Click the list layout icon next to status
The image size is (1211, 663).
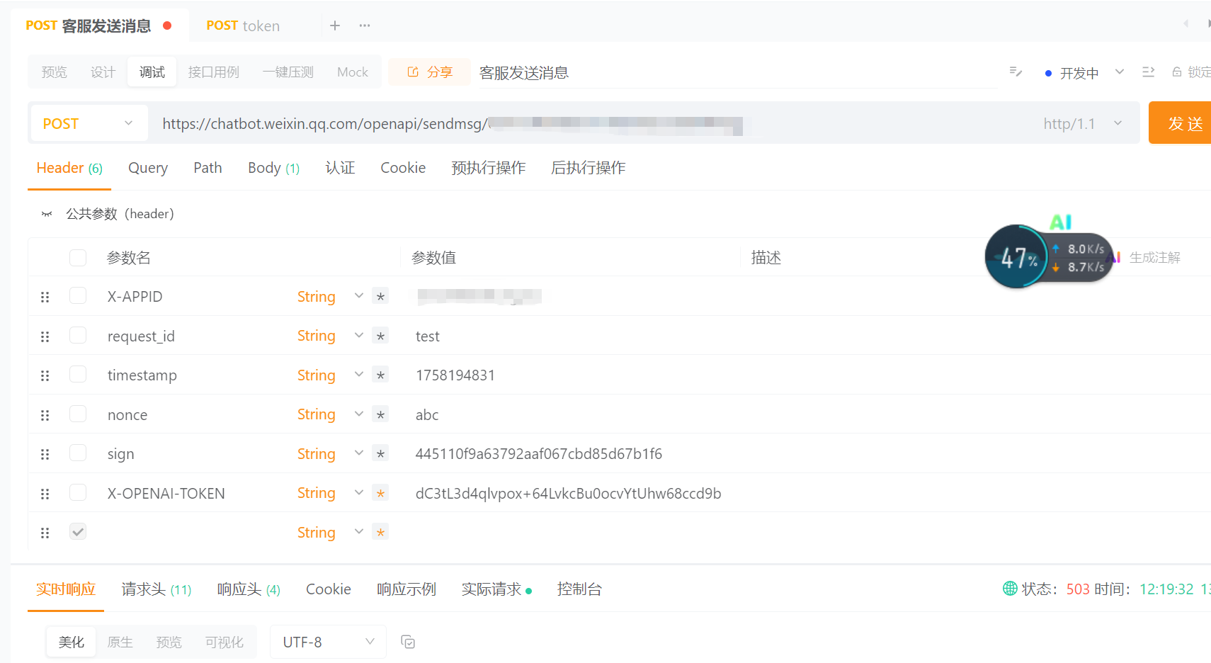tap(1149, 72)
